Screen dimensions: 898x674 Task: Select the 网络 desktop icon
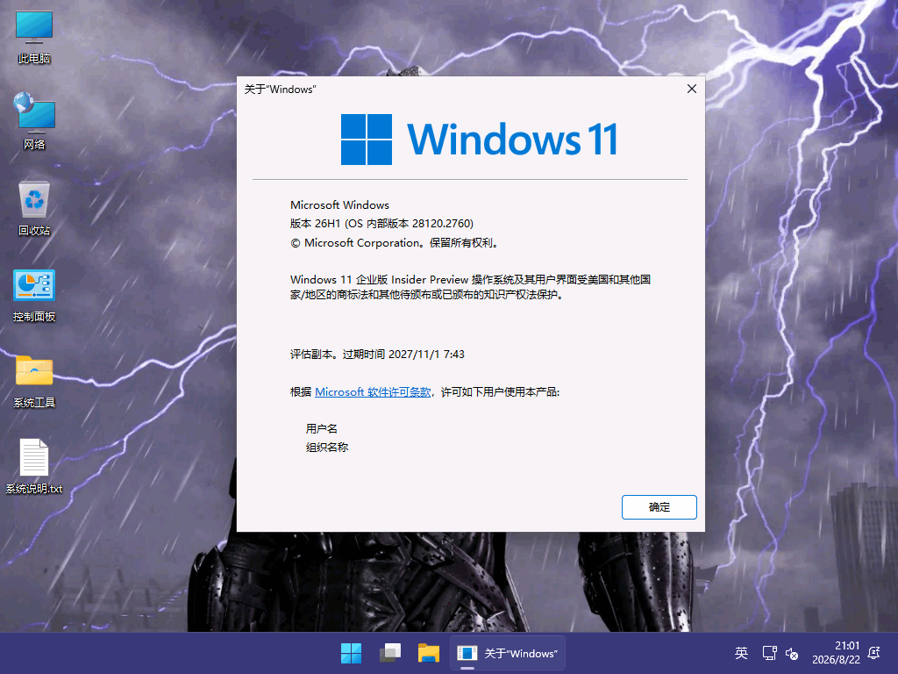pyautogui.click(x=34, y=121)
